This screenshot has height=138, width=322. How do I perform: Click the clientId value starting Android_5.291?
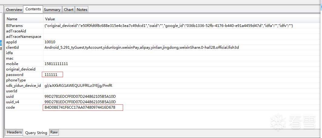pos(142,48)
